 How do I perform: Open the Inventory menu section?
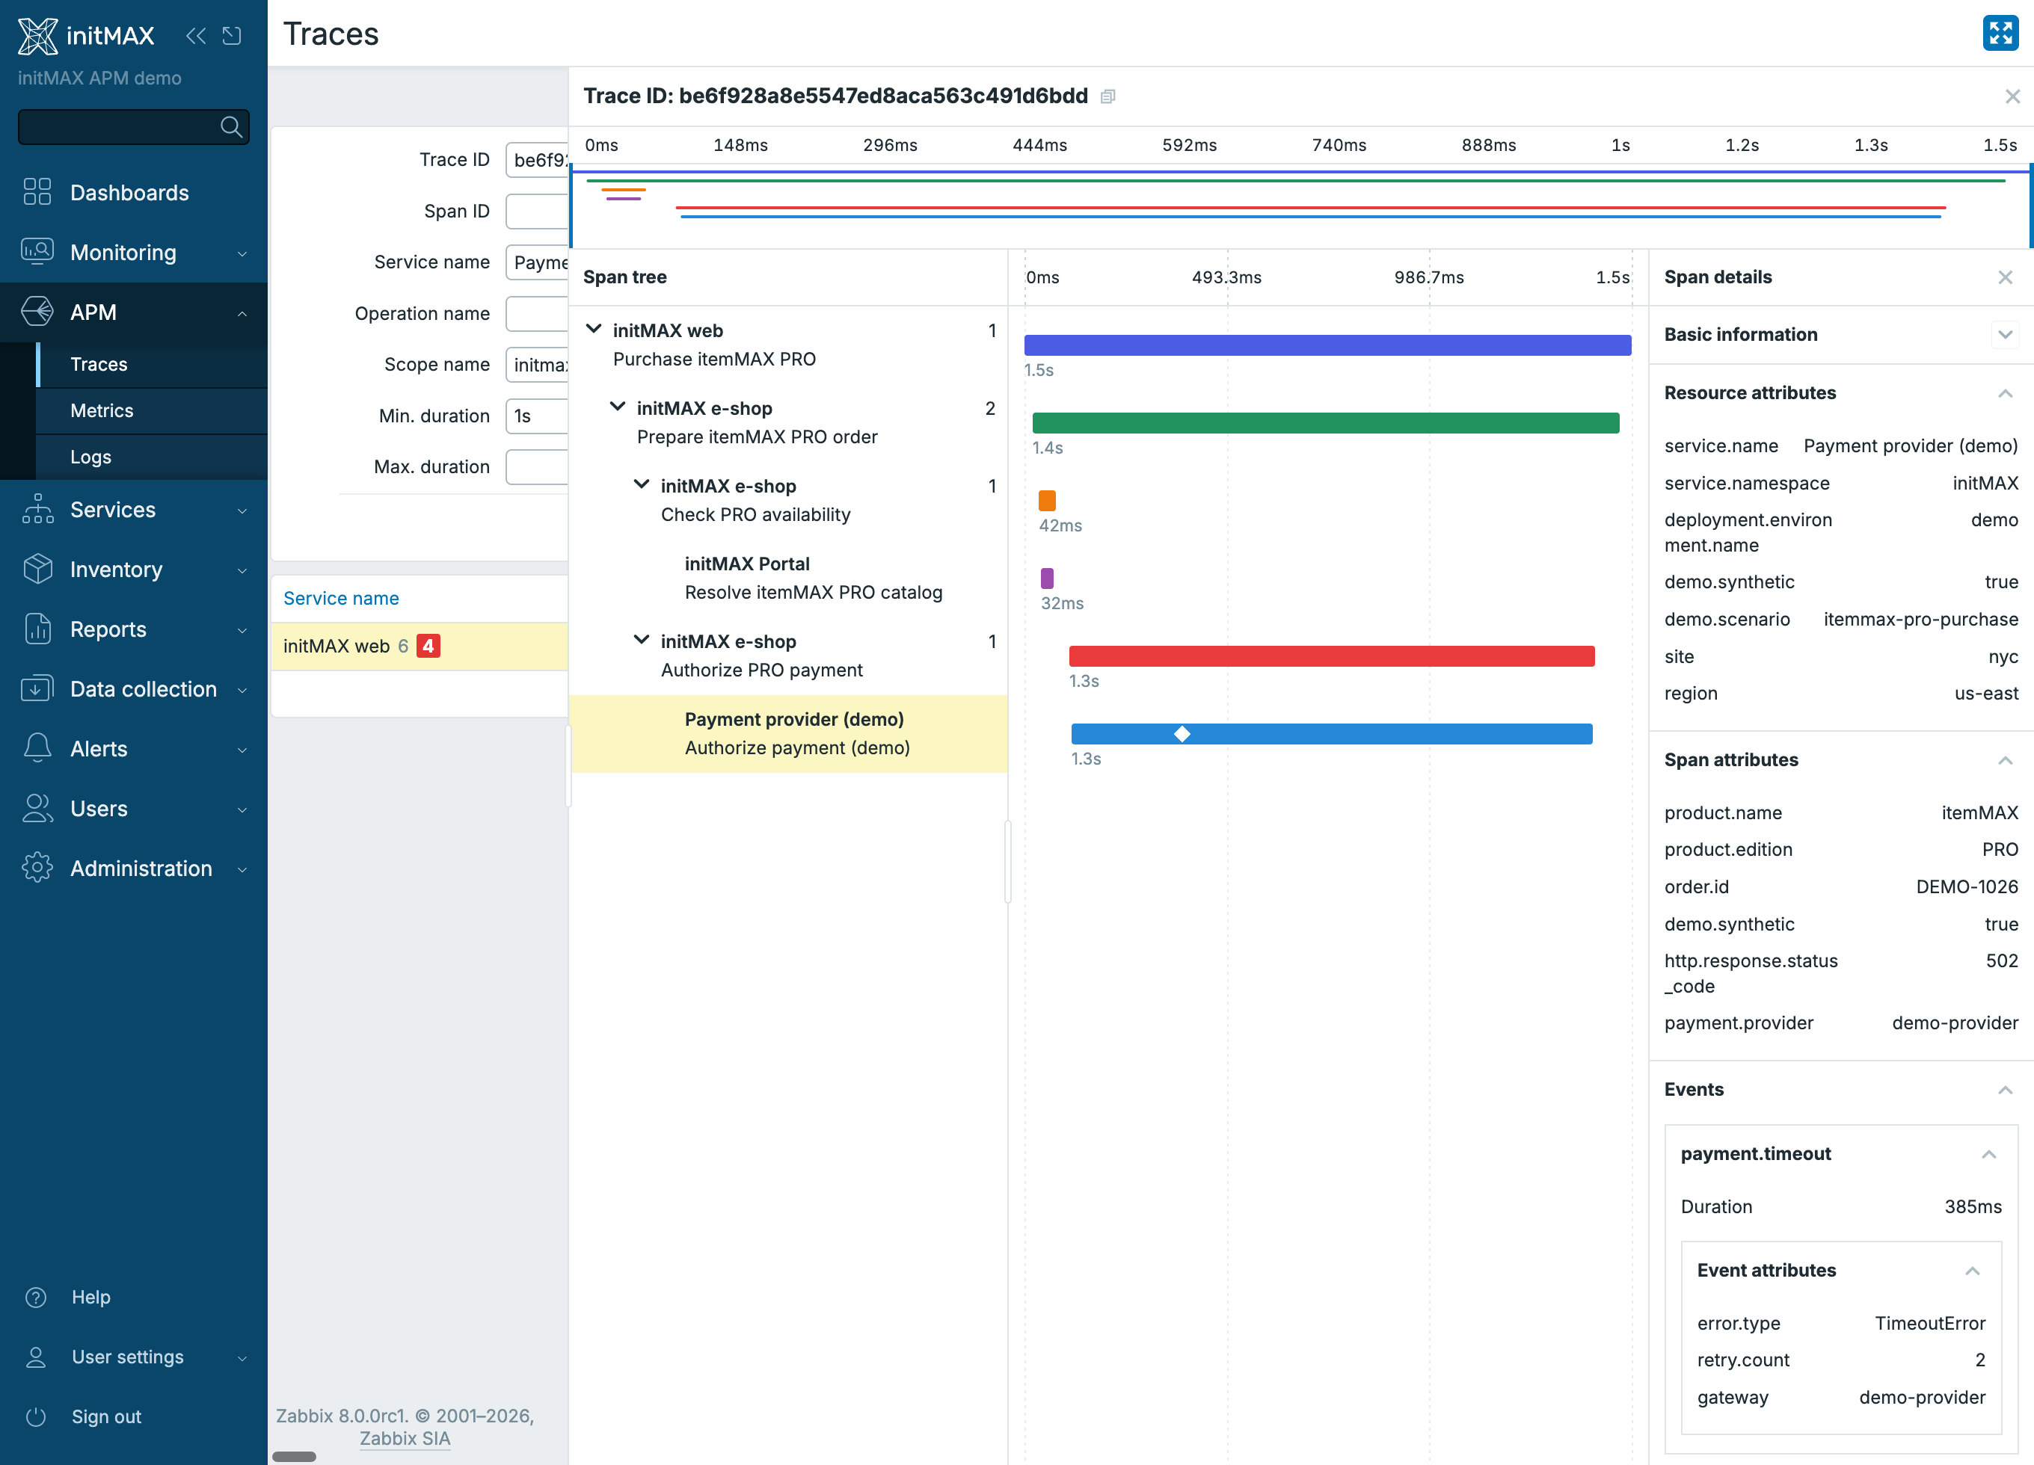(134, 570)
